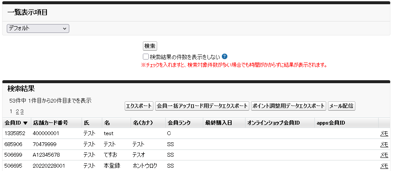Open メモ link for member 685906

click(x=384, y=144)
